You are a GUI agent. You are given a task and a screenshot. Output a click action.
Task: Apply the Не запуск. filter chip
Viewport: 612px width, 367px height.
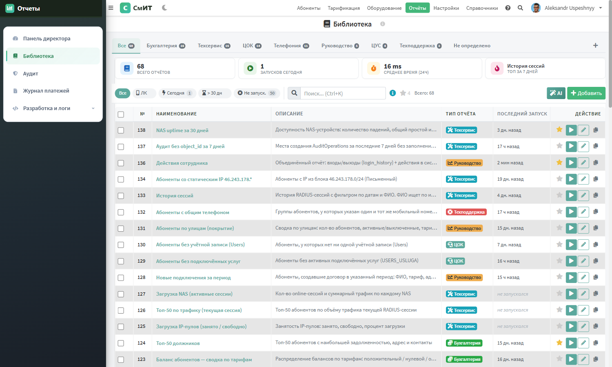pyautogui.click(x=257, y=93)
